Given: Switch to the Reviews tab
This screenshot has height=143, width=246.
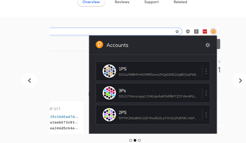Looking at the screenshot, I should pos(122,2).
